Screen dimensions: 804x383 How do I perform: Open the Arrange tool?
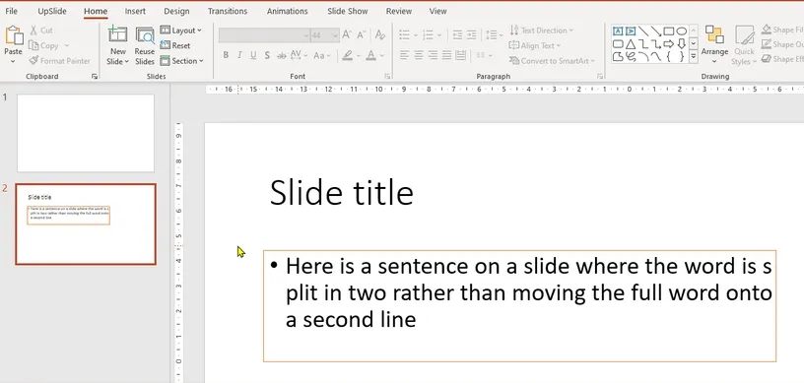tap(714, 45)
